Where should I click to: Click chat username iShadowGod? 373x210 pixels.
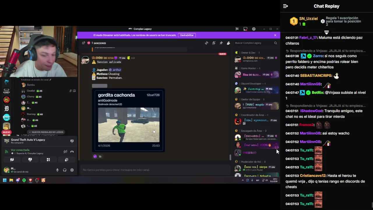coord(311,111)
